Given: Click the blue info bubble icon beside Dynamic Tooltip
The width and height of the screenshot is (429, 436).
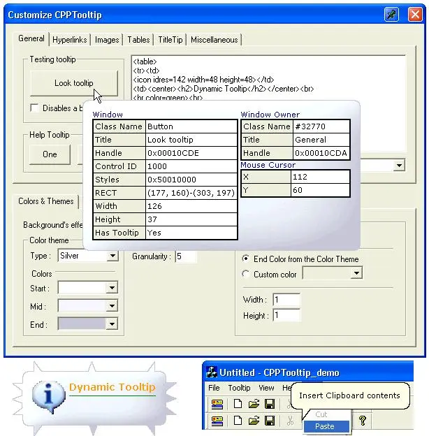Looking at the screenshot, I should click(x=49, y=396).
